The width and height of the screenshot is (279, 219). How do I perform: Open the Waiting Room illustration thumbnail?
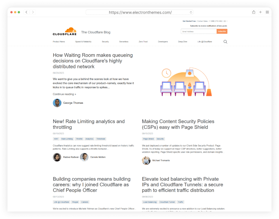pyautogui.click(x=186, y=82)
